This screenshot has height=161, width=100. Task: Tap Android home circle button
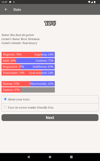(50, 157)
